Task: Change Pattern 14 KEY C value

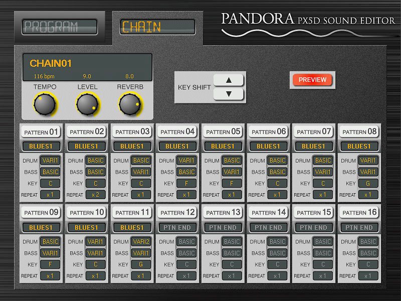Action: point(278,264)
